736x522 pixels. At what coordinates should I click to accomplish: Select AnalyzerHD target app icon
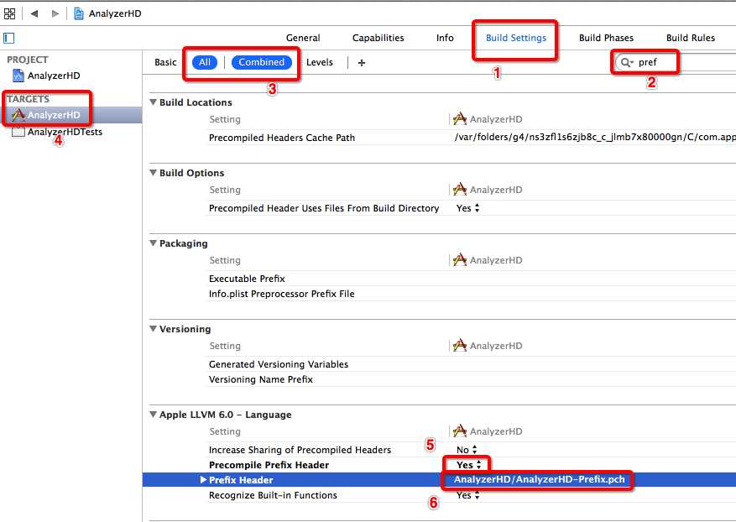[x=18, y=115]
